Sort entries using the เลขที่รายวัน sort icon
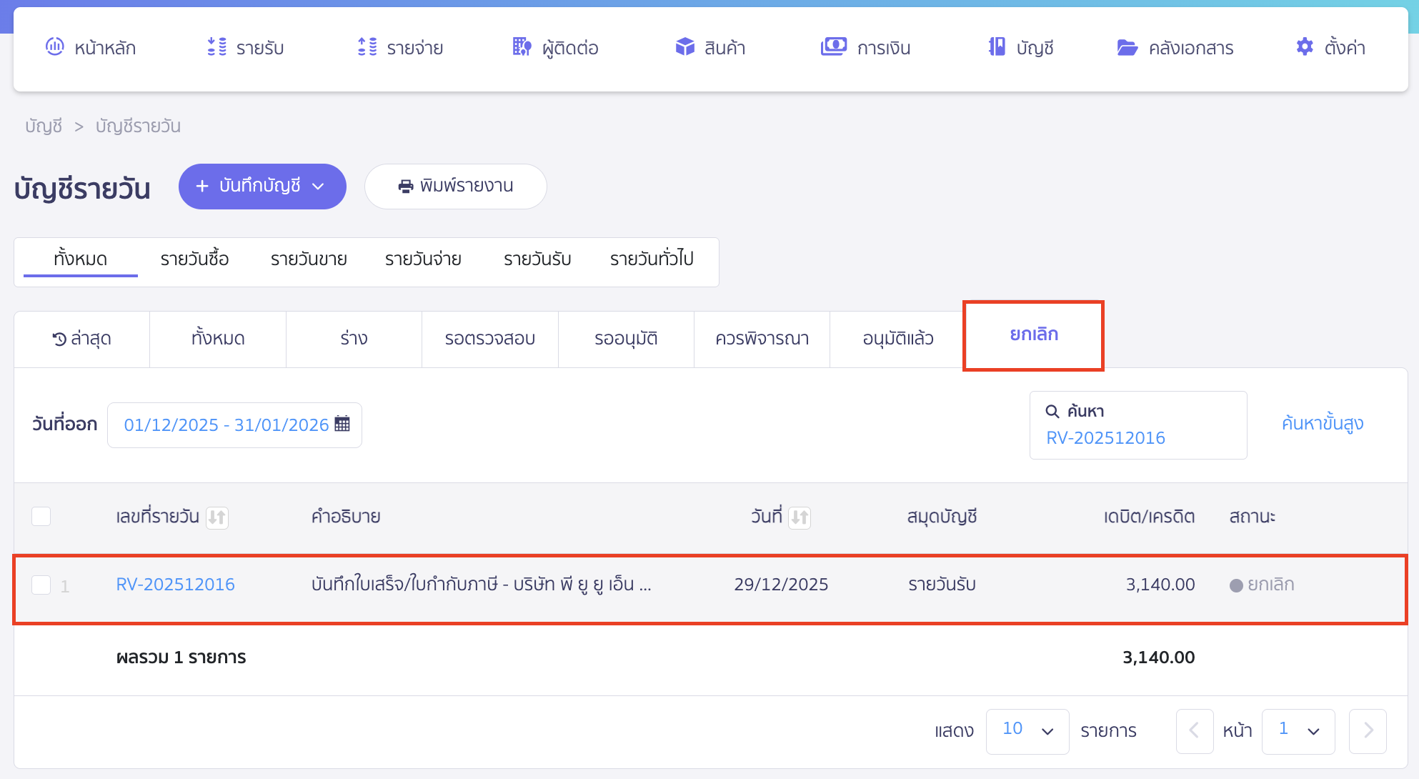The image size is (1419, 779). [x=218, y=517]
